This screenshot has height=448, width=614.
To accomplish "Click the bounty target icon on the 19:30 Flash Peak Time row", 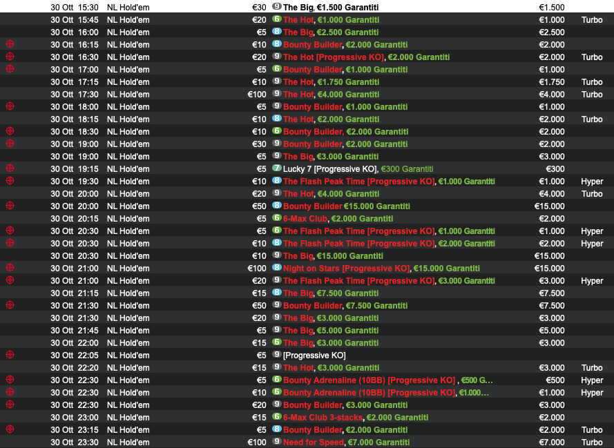I will click(x=10, y=181).
